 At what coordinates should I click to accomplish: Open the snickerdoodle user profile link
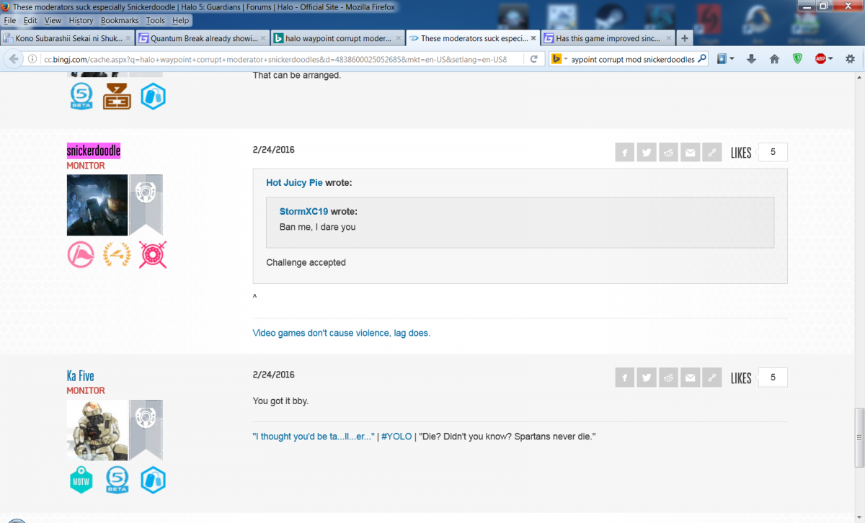pos(94,151)
